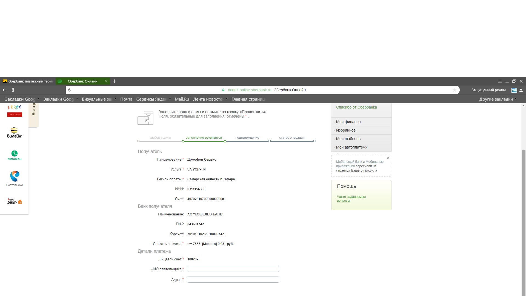Expand the Мои автоплатежи section
This screenshot has width=526, height=296.
click(352, 147)
